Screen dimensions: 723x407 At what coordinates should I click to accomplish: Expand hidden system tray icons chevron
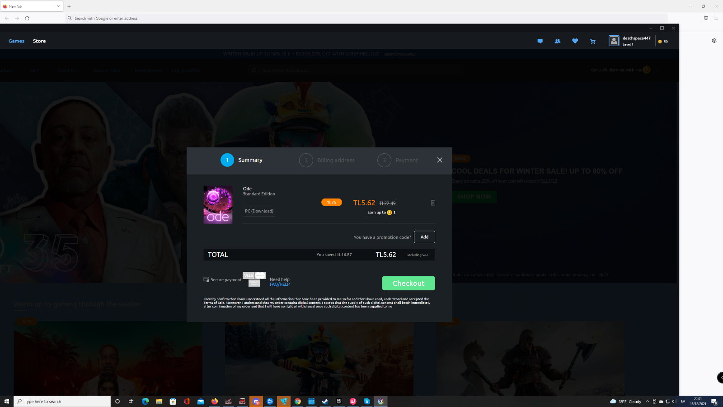648,401
